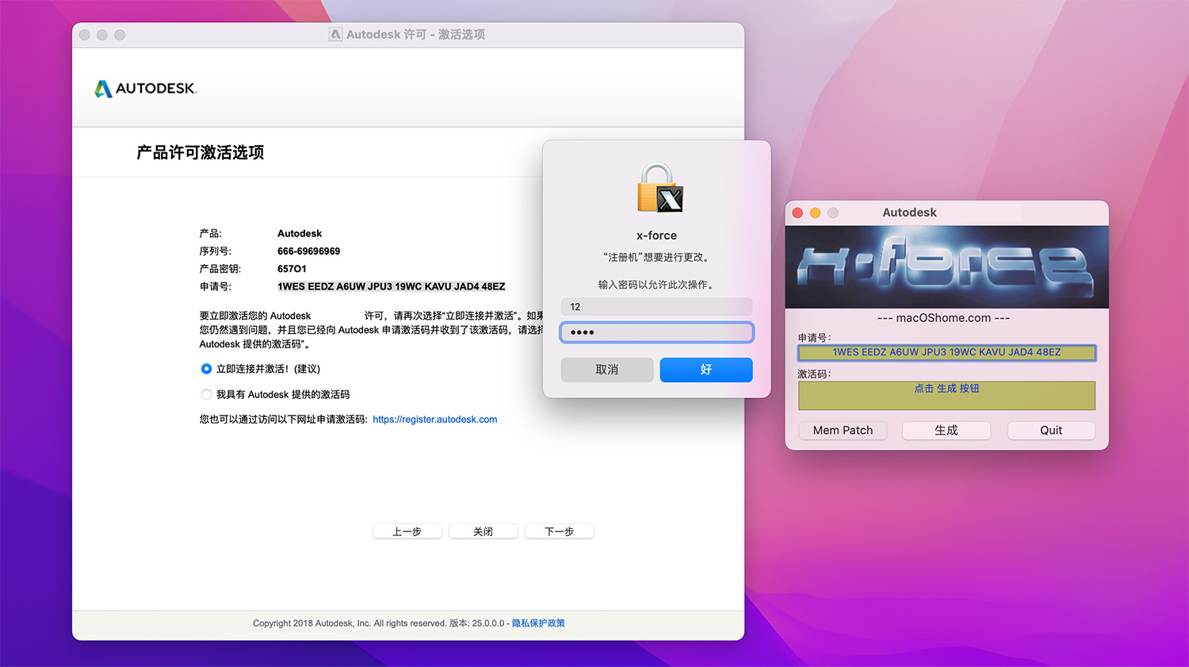Screen dimensions: 1189x667
Task: Click the 激活码 field showing '点击 生成 按钮'
Action: (946, 396)
